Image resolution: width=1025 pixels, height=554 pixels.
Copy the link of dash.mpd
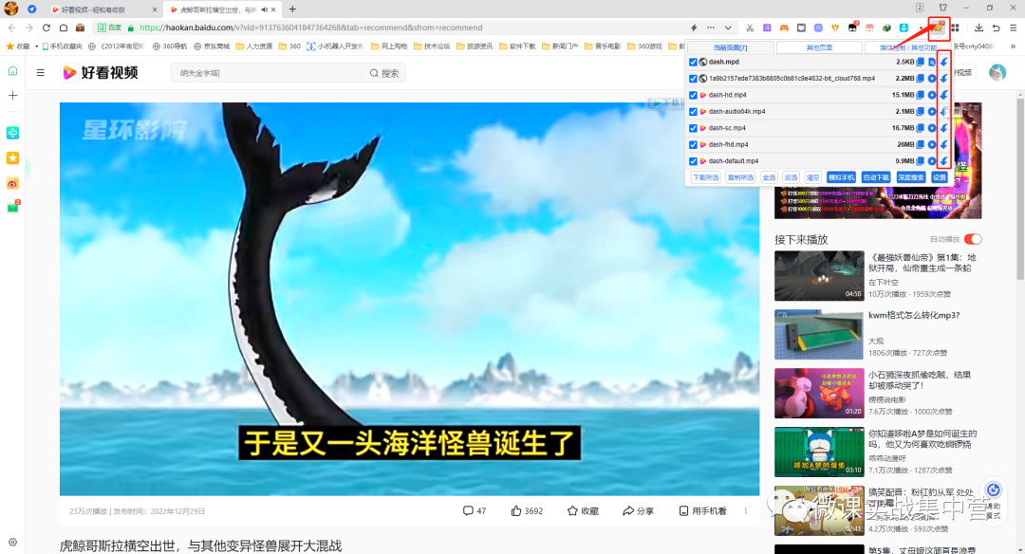pyautogui.click(x=921, y=62)
